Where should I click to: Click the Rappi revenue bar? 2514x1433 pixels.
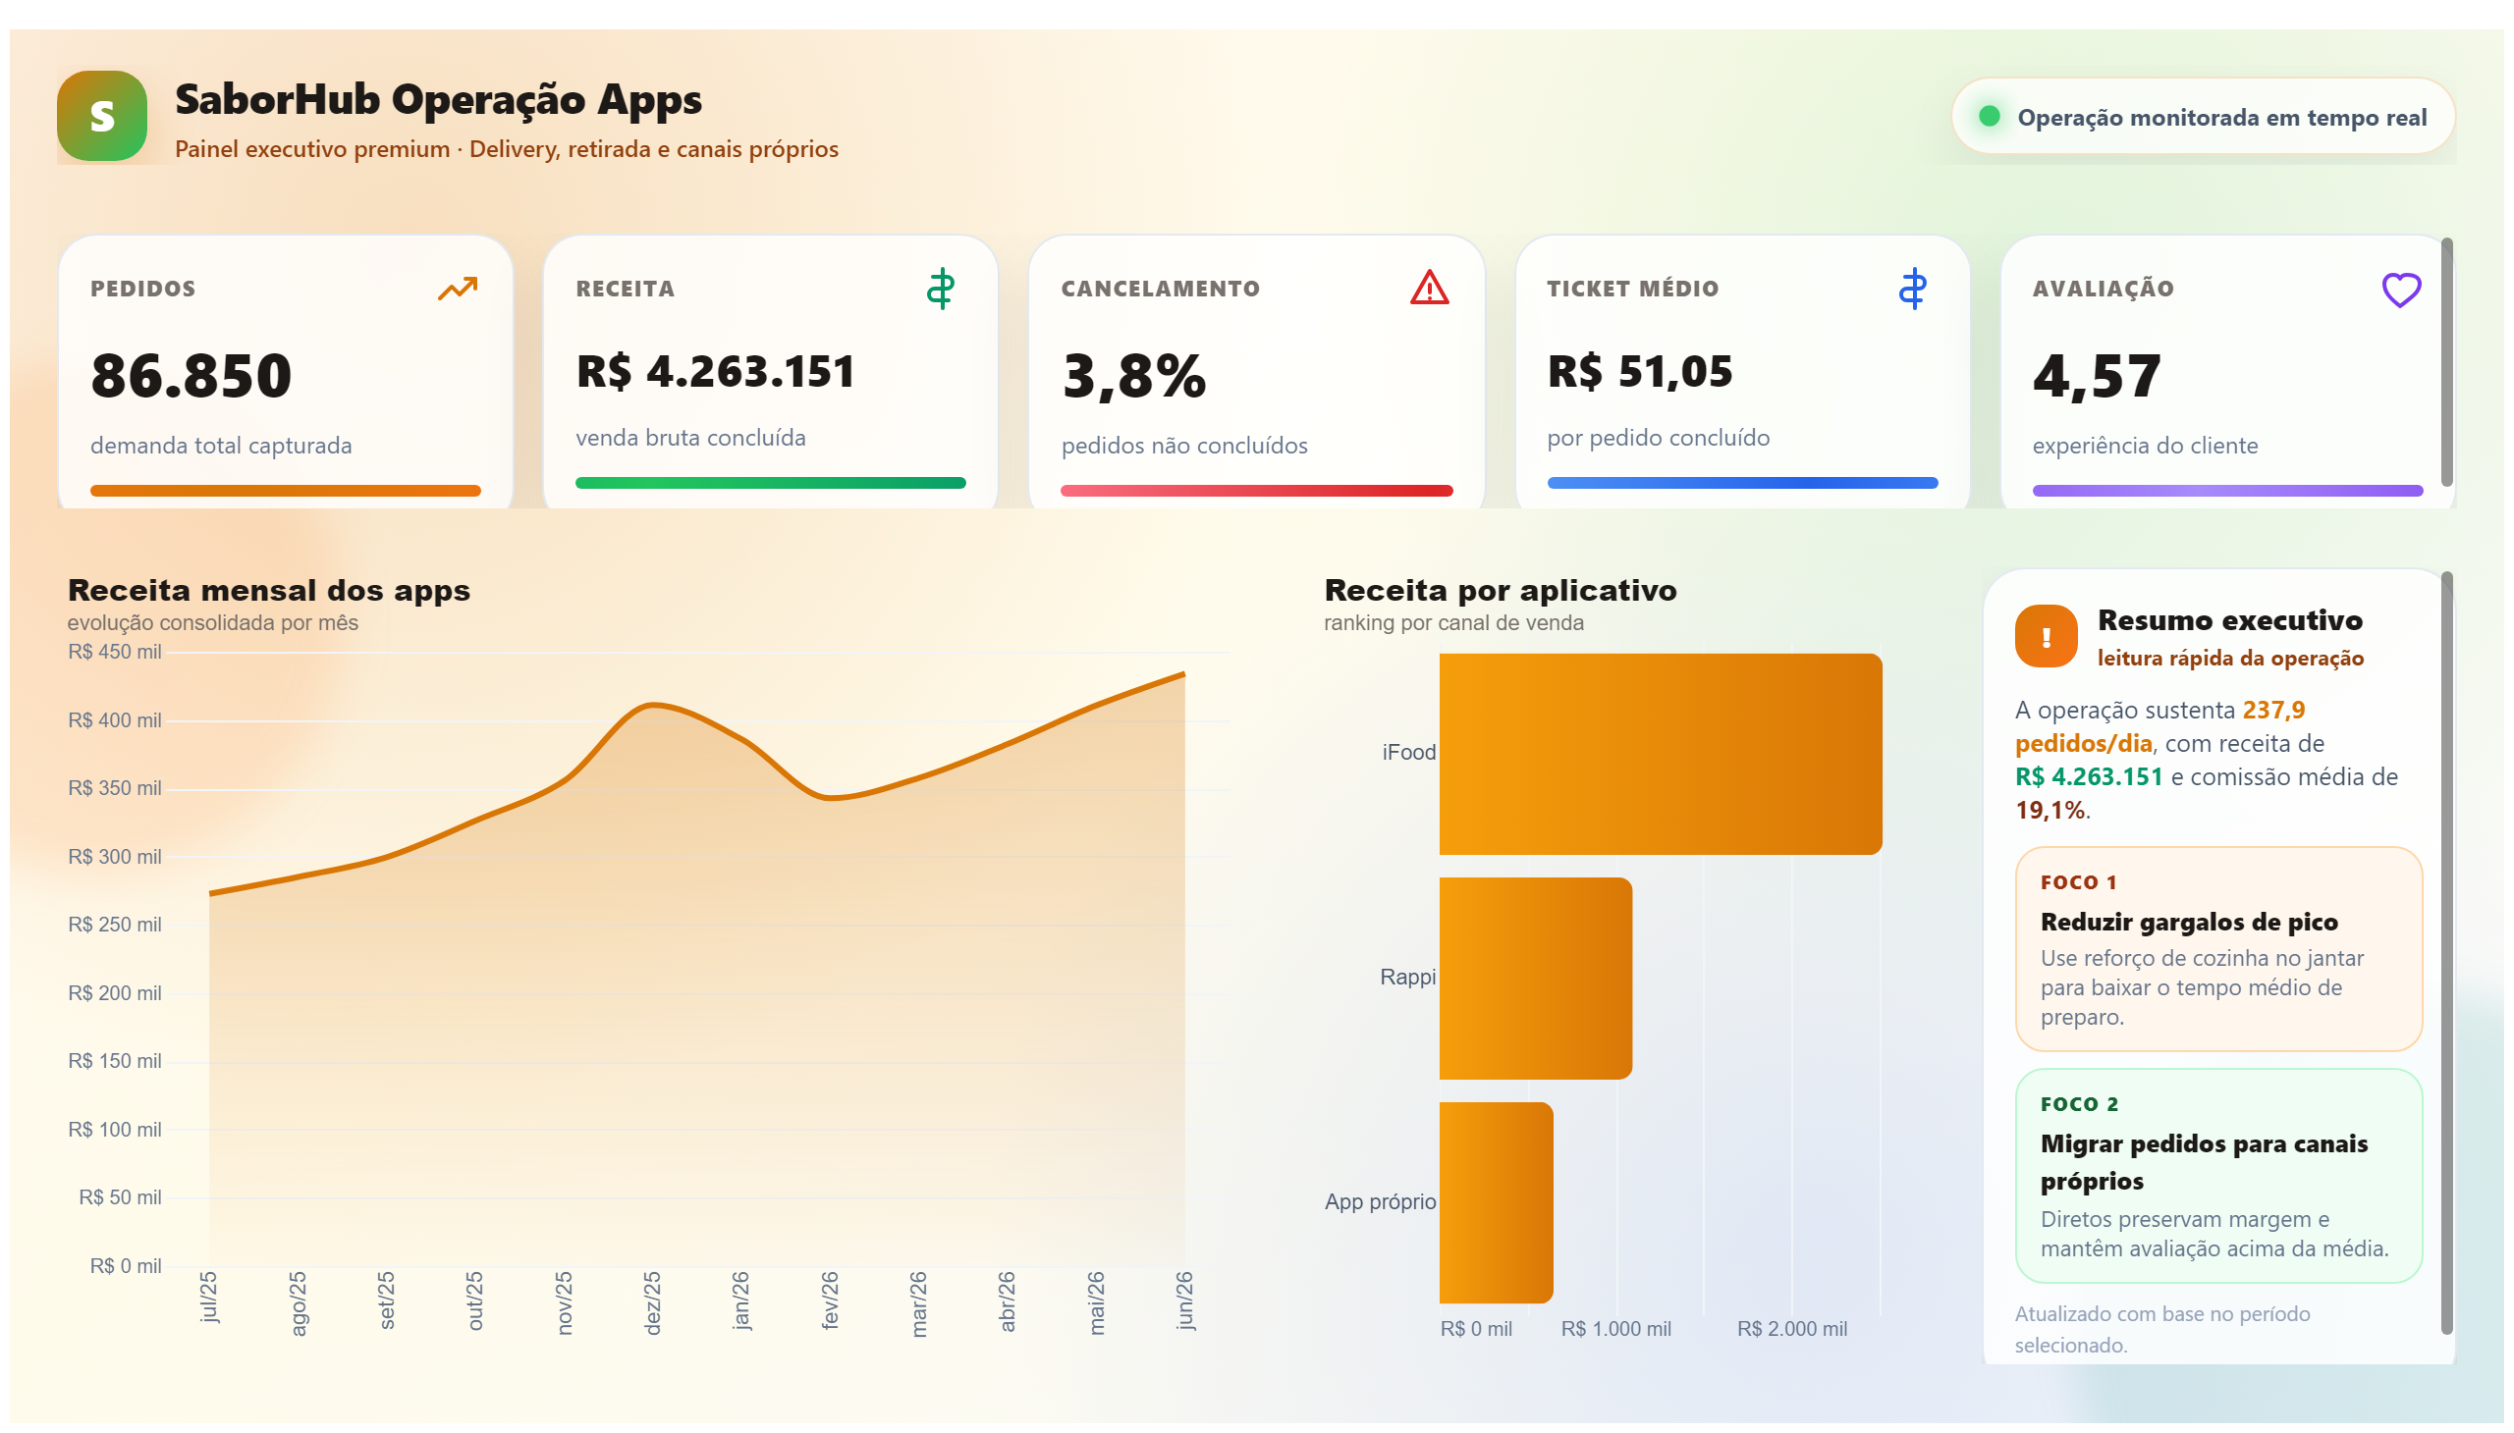click(x=1535, y=979)
